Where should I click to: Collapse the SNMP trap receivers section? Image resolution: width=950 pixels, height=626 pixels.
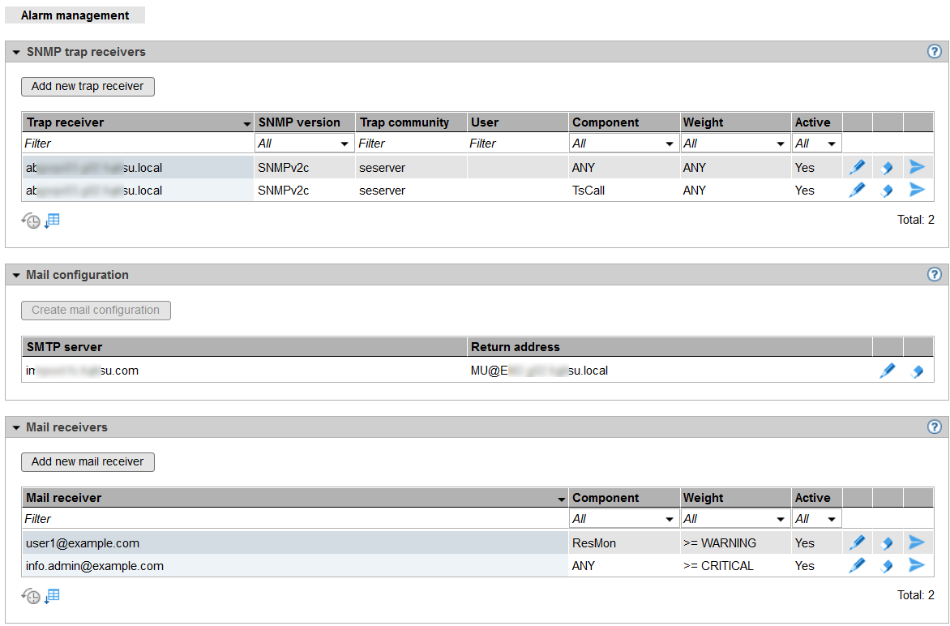(16, 52)
